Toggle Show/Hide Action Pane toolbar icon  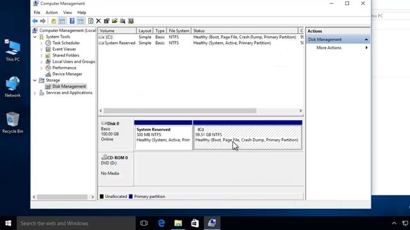point(81,21)
